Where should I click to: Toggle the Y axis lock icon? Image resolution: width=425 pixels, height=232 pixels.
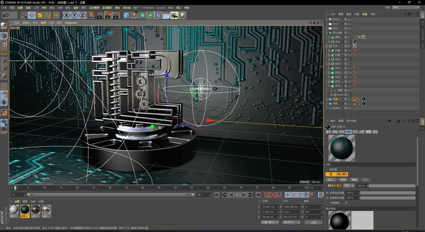(x=74, y=15)
